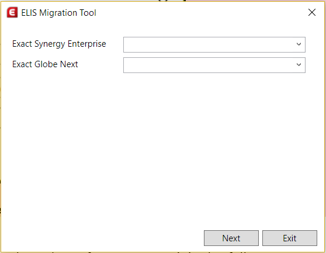Image resolution: width=326 pixels, height=253 pixels.
Task: Expand the Exact Globe Next dropdown arrow
Action: [x=299, y=65]
